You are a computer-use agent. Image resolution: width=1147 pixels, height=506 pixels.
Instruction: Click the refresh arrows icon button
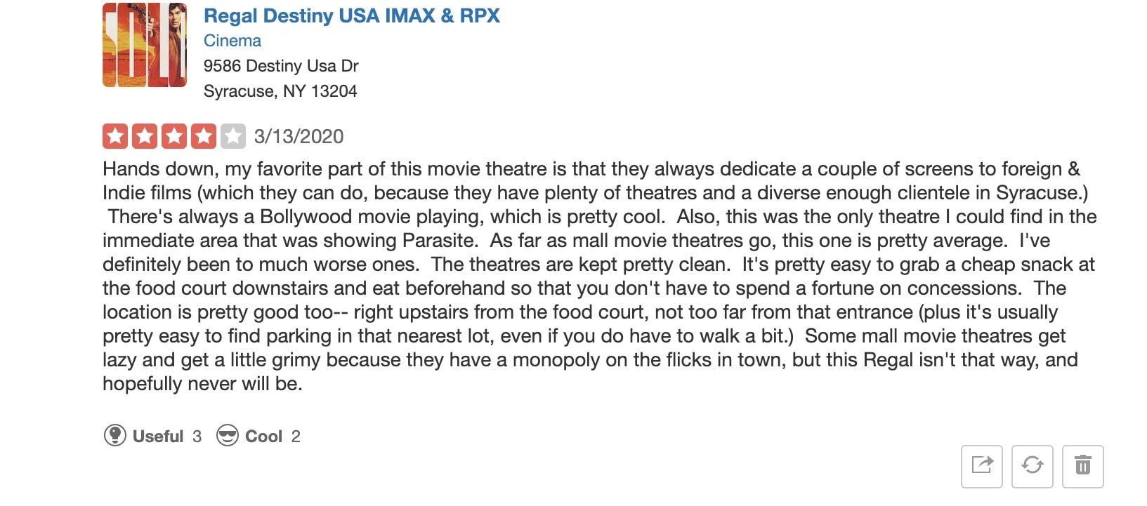[1032, 465]
